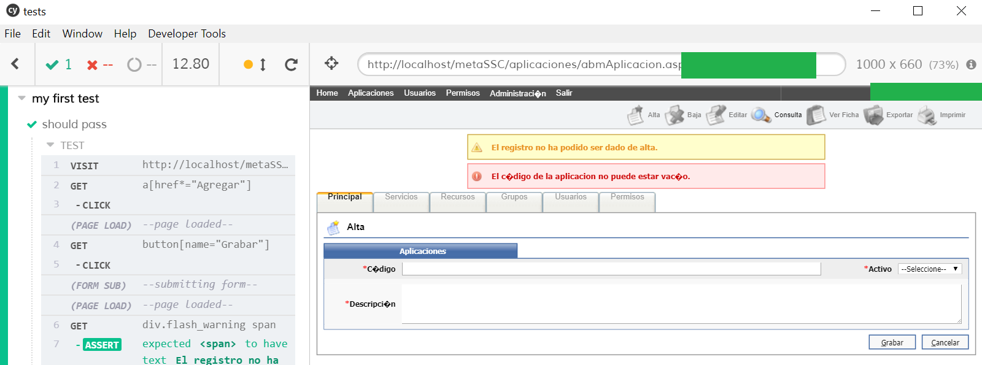This screenshot has height=365, width=982.
Task: Select the 'should pass' test
Action: tap(74, 125)
